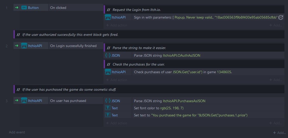Click the Text icon for the Set text action
Image resolution: width=288 pixels, height=138 pixels.
(x=108, y=115)
